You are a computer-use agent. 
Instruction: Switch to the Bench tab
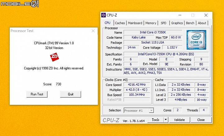190,23
